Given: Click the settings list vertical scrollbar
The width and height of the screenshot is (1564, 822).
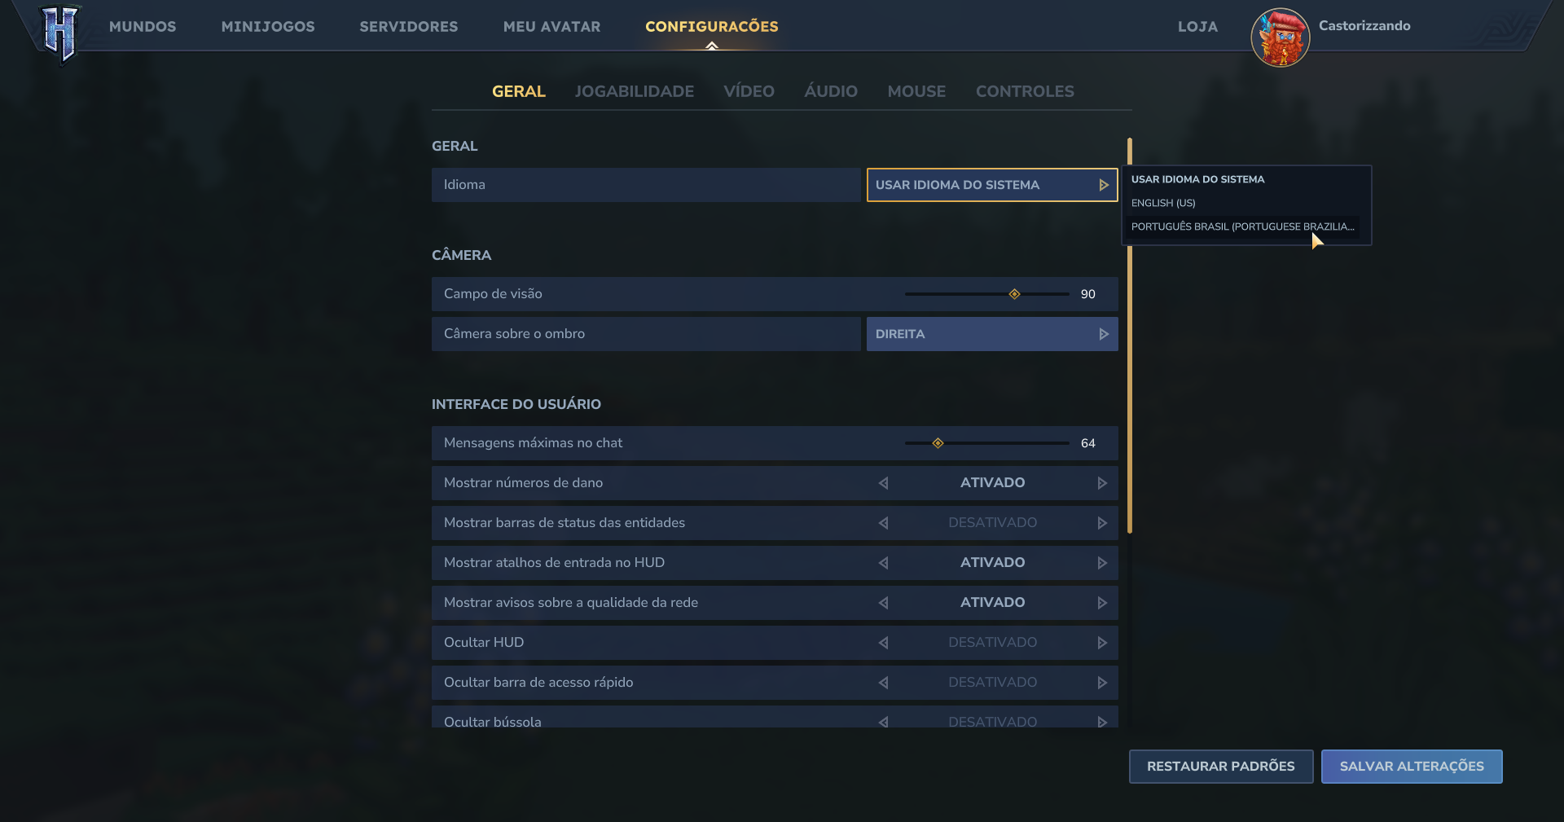Looking at the screenshot, I should [x=1130, y=336].
